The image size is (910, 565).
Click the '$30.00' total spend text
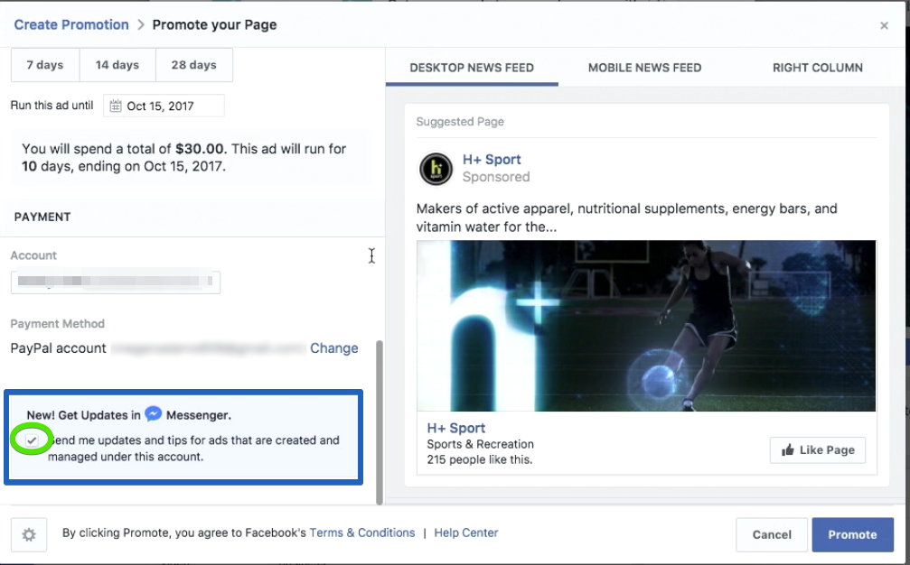click(200, 148)
